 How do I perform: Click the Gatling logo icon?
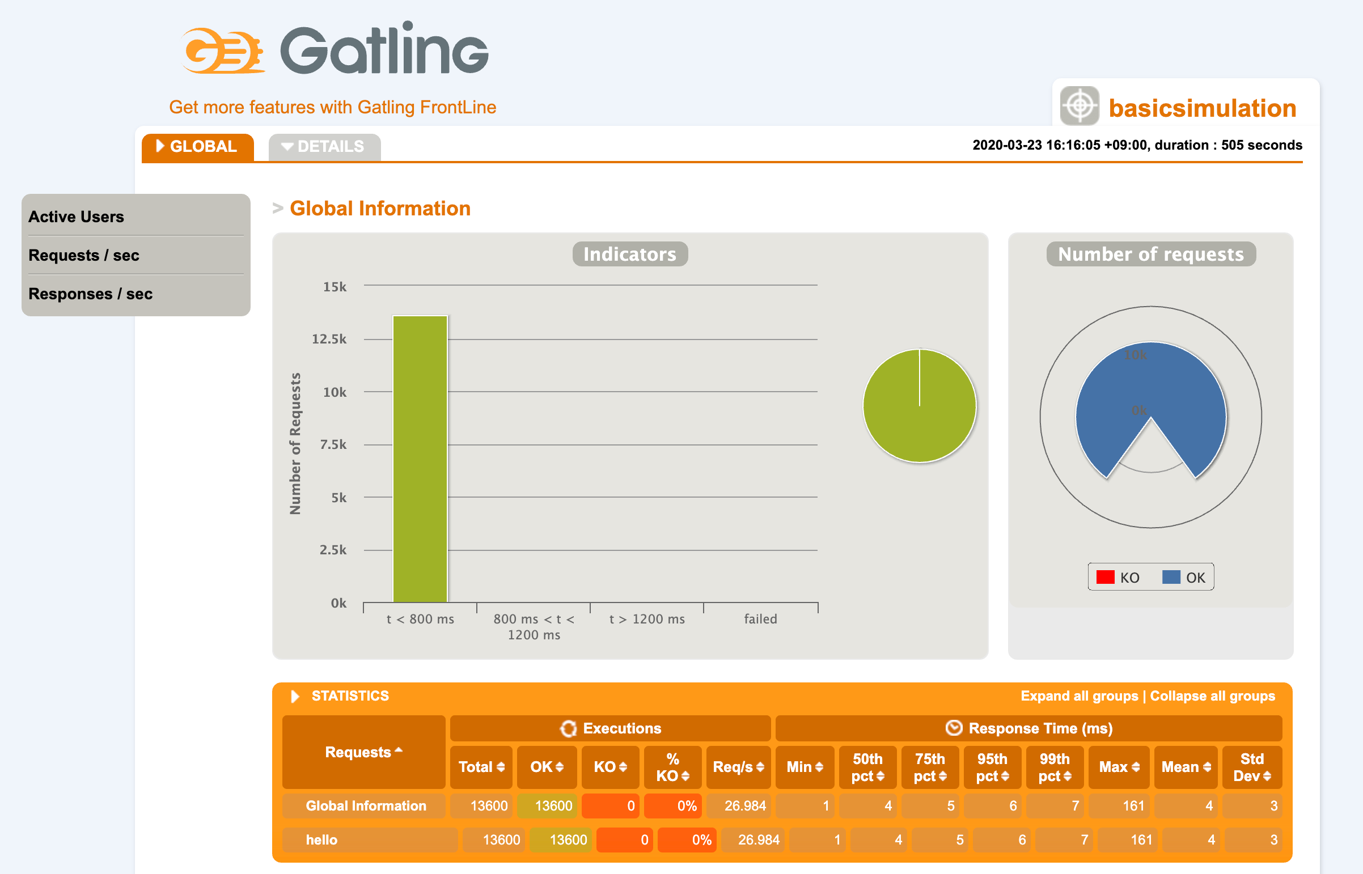[x=222, y=51]
